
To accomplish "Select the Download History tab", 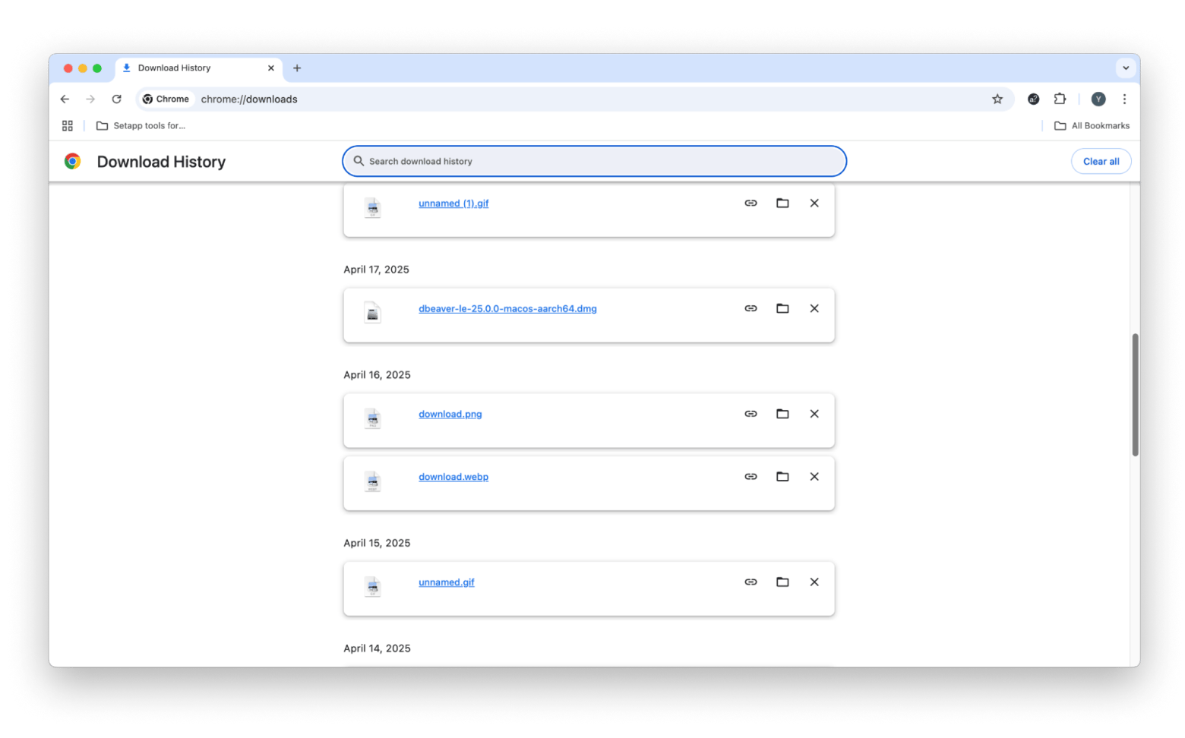I will tap(190, 68).
